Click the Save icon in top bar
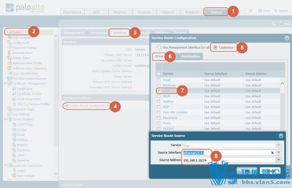The width and height of the screenshot is (292, 188). click(x=260, y=11)
